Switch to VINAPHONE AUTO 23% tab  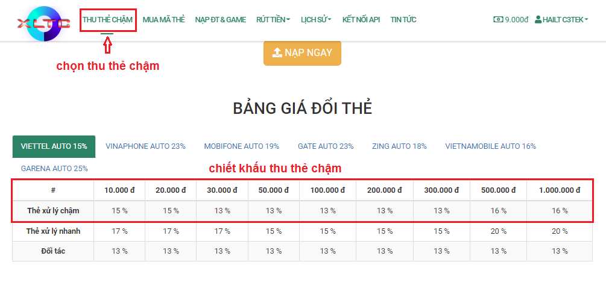(x=146, y=146)
